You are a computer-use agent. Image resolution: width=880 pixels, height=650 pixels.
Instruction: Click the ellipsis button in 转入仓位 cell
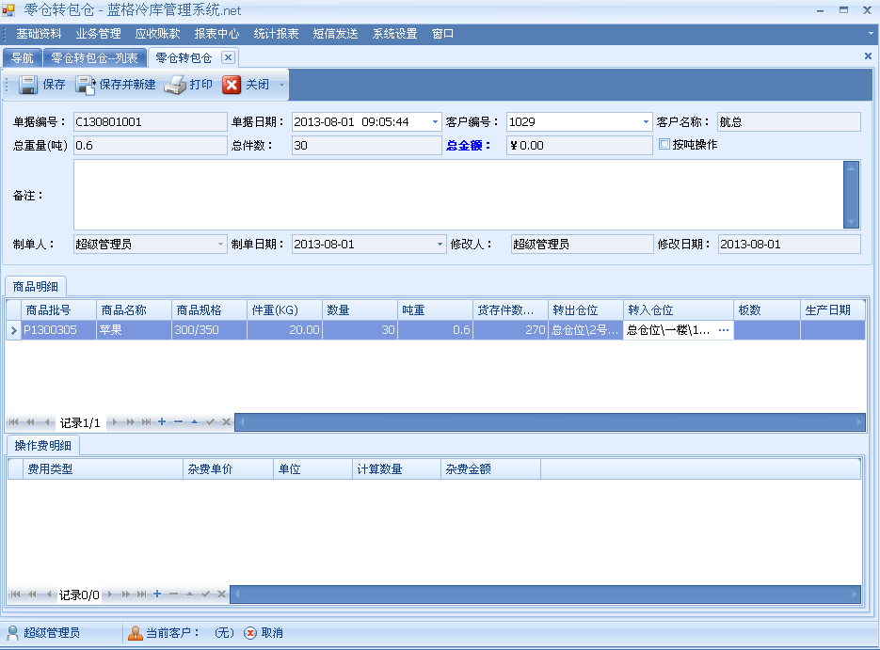point(724,330)
